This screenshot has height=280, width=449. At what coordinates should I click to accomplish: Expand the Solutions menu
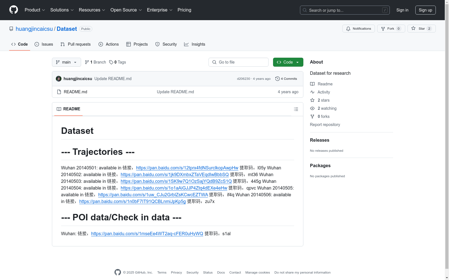(x=62, y=10)
